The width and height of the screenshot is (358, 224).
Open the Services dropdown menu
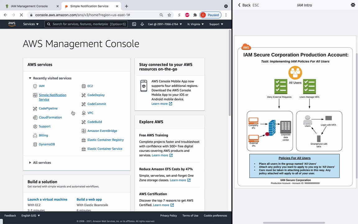click(x=31, y=24)
